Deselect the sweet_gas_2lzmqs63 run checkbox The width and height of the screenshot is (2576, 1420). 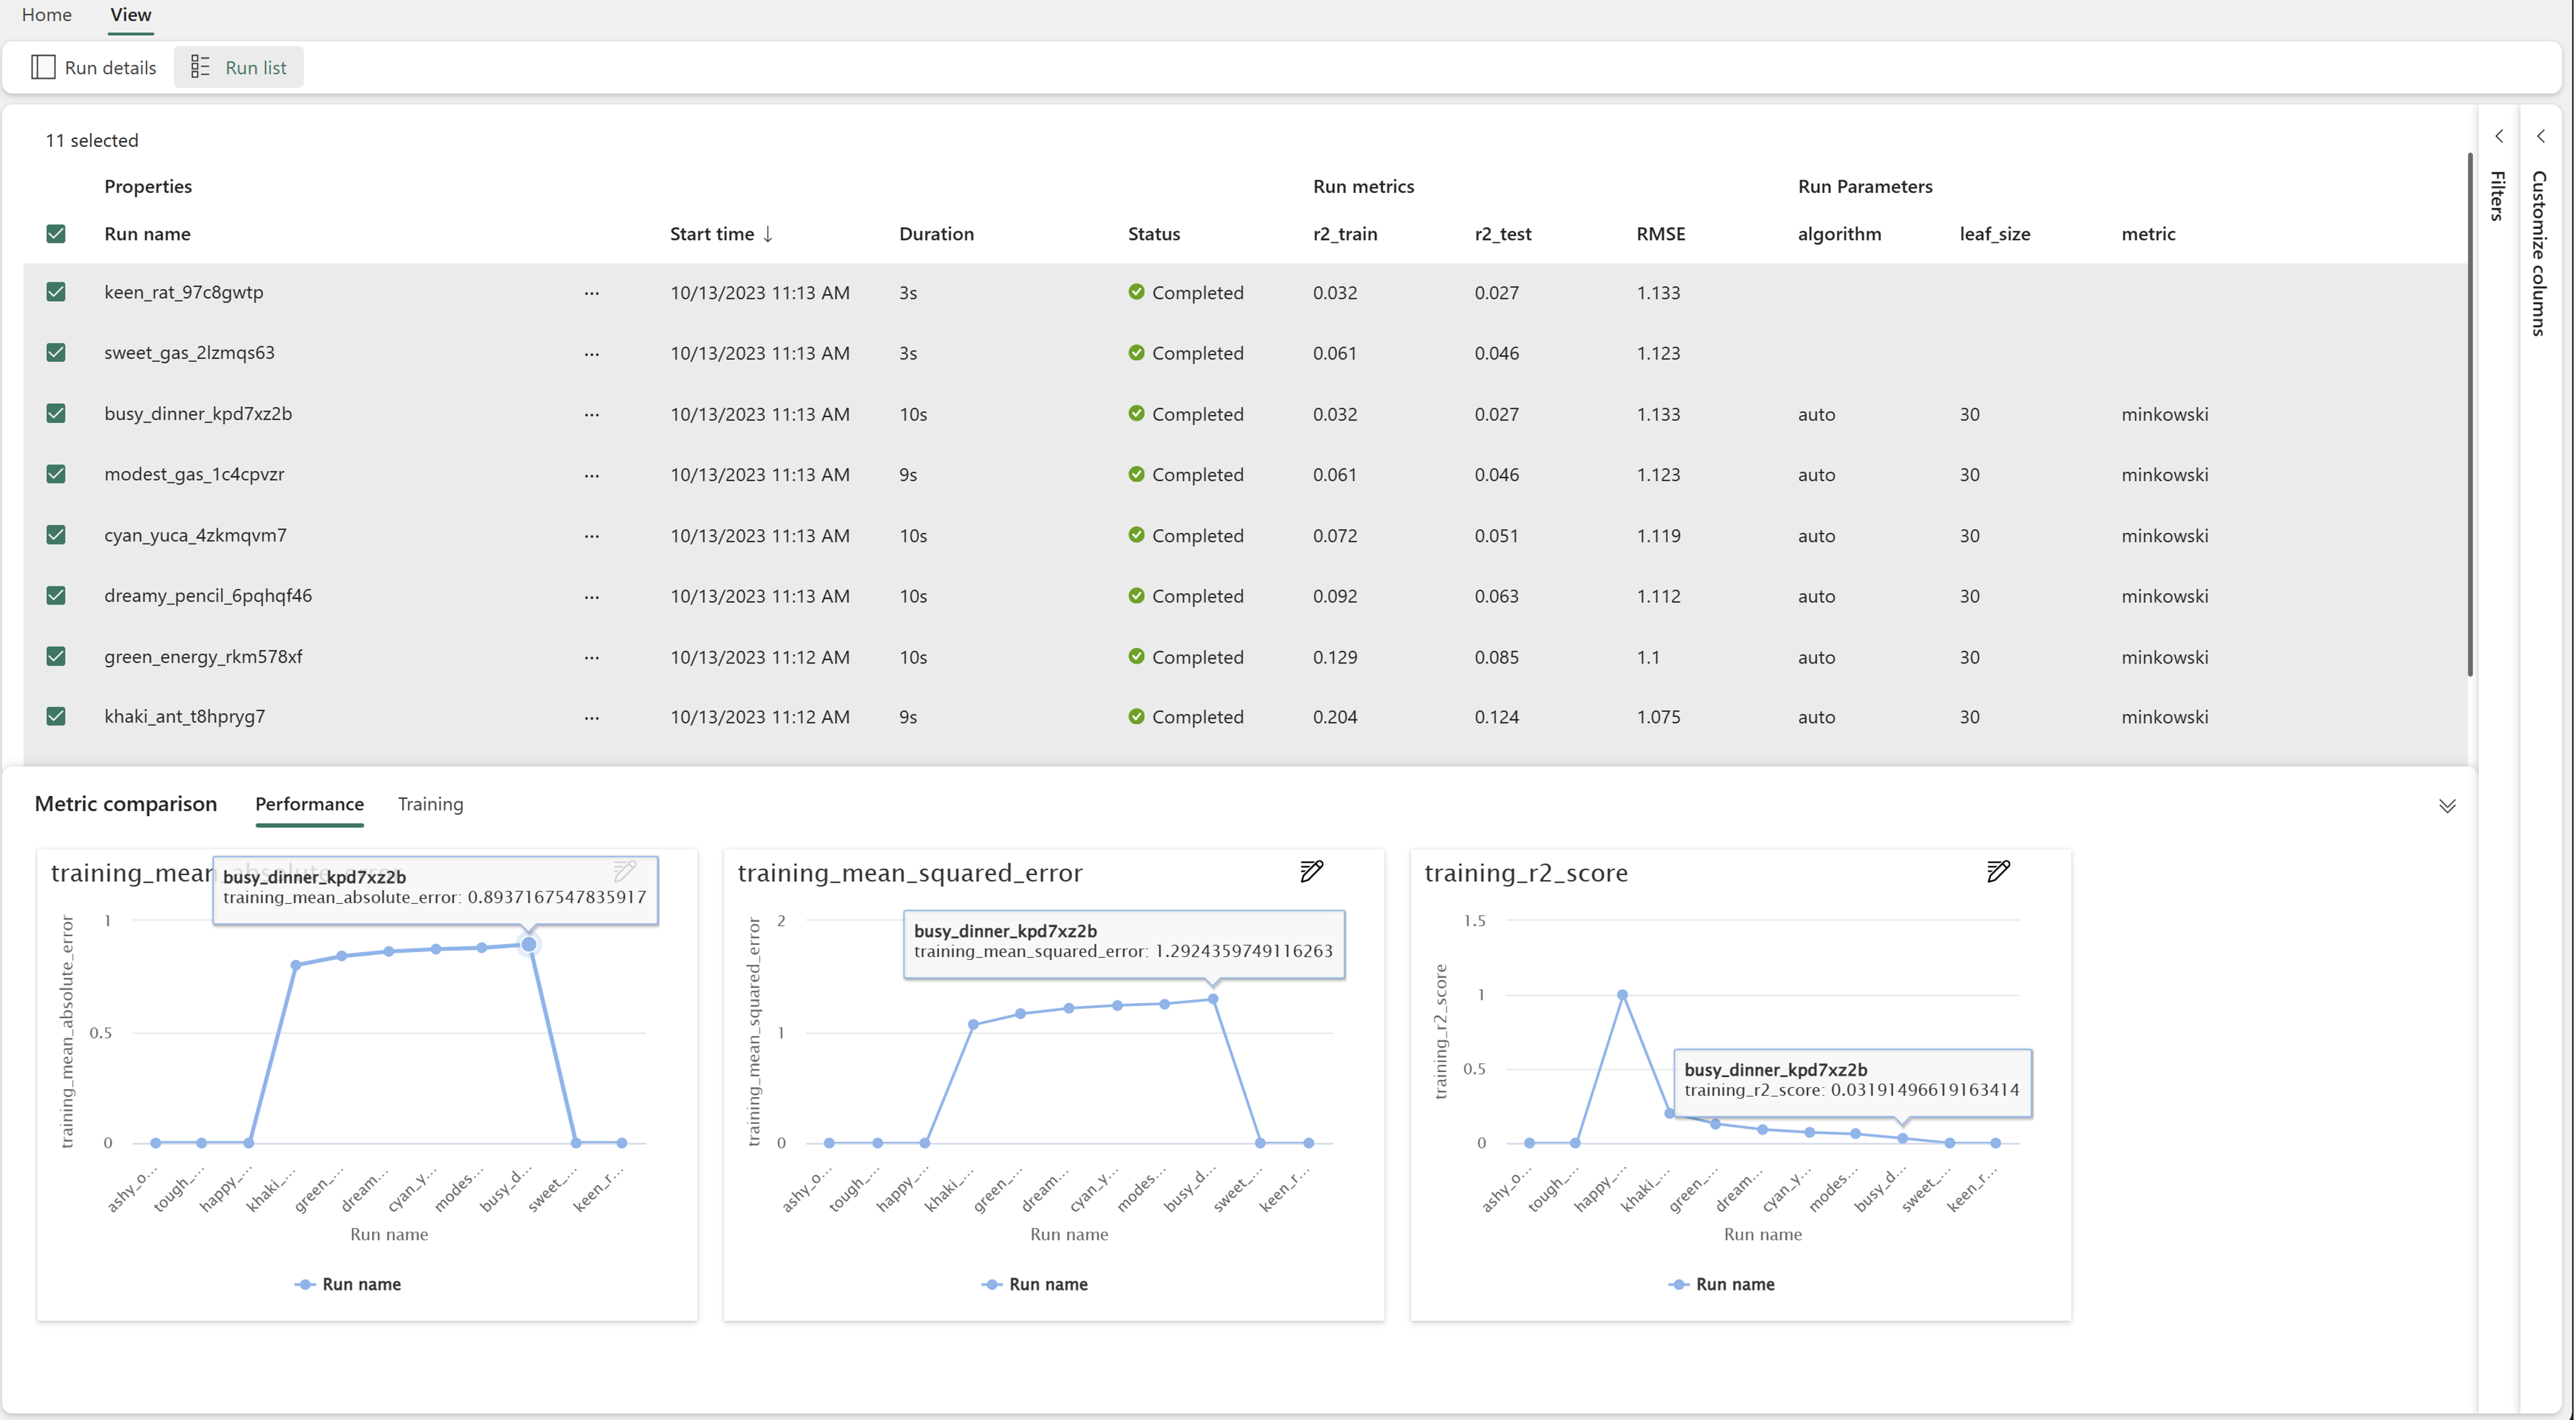coord(56,353)
